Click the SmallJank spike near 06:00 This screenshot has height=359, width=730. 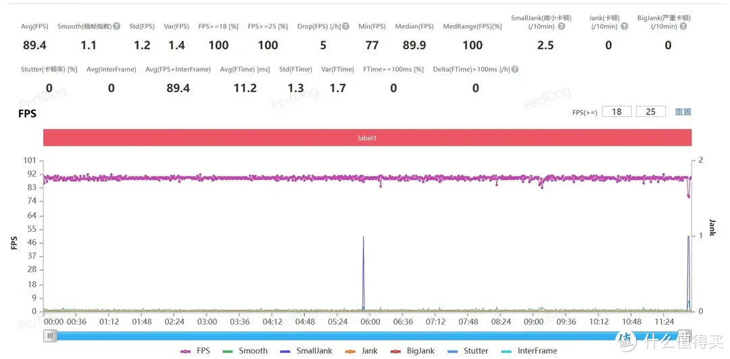pyautogui.click(x=364, y=270)
